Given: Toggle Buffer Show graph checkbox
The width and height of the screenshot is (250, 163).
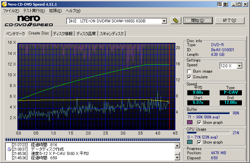Looking at the screenshot, I should click(199, 123).
